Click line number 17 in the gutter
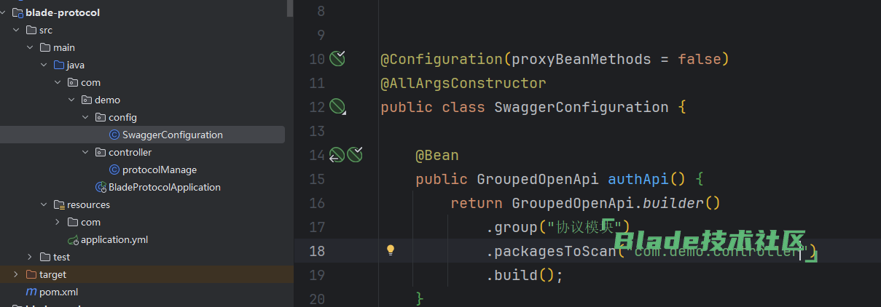 316,227
